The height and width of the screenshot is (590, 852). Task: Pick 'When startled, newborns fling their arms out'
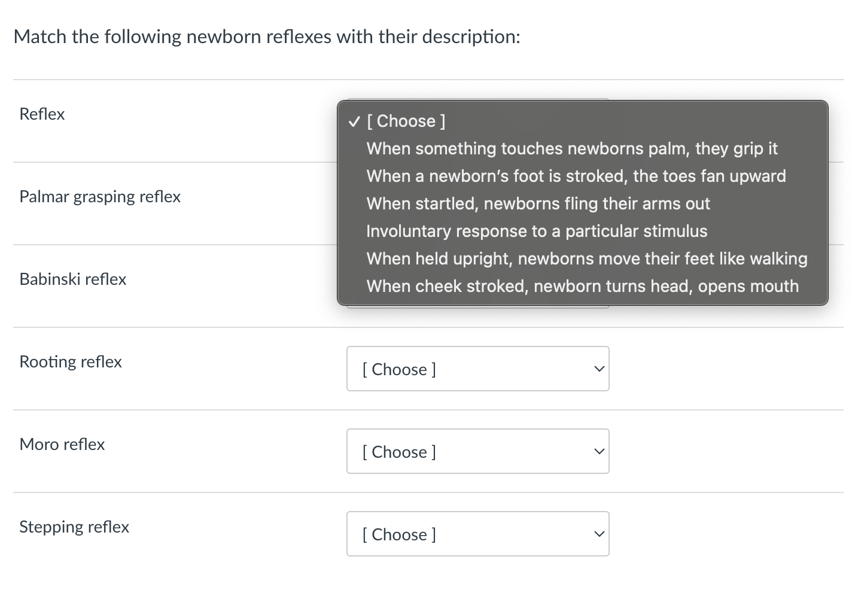[x=538, y=203]
